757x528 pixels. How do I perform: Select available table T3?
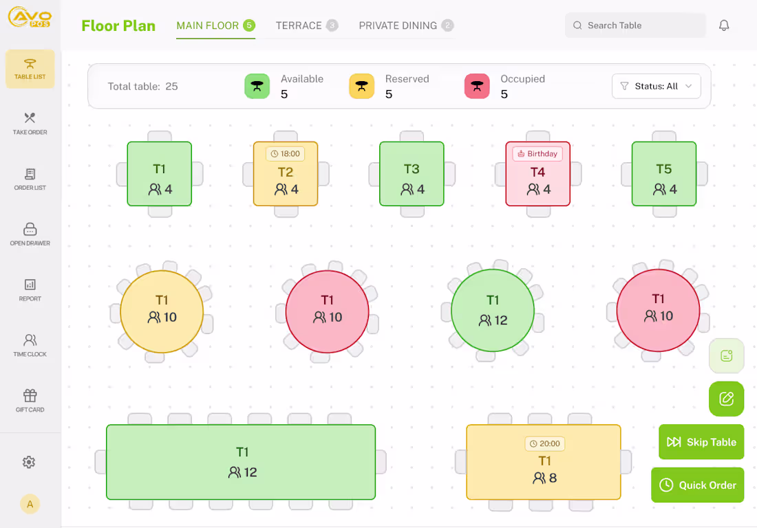tap(412, 174)
